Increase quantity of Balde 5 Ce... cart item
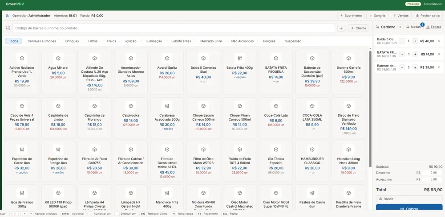The height and width of the screenshot is (217, 445). coord(415,41)
